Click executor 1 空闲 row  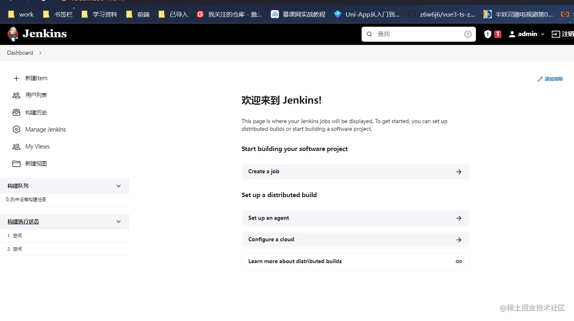[64, 236]
